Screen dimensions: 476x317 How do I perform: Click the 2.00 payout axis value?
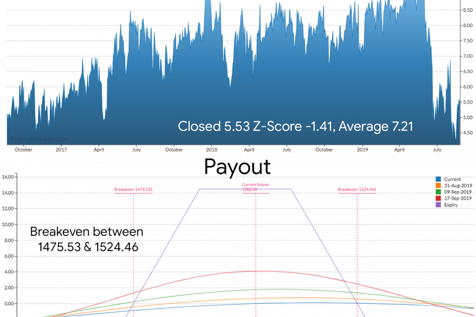[9, 287]
